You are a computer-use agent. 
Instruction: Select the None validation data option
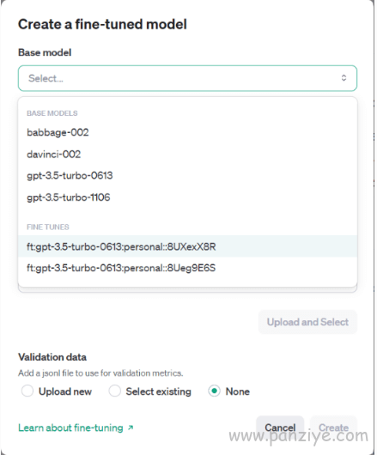point(214,391)
